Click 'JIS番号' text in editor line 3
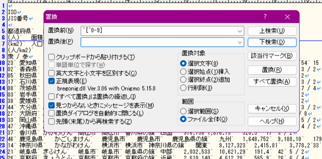 coord(18,18)
